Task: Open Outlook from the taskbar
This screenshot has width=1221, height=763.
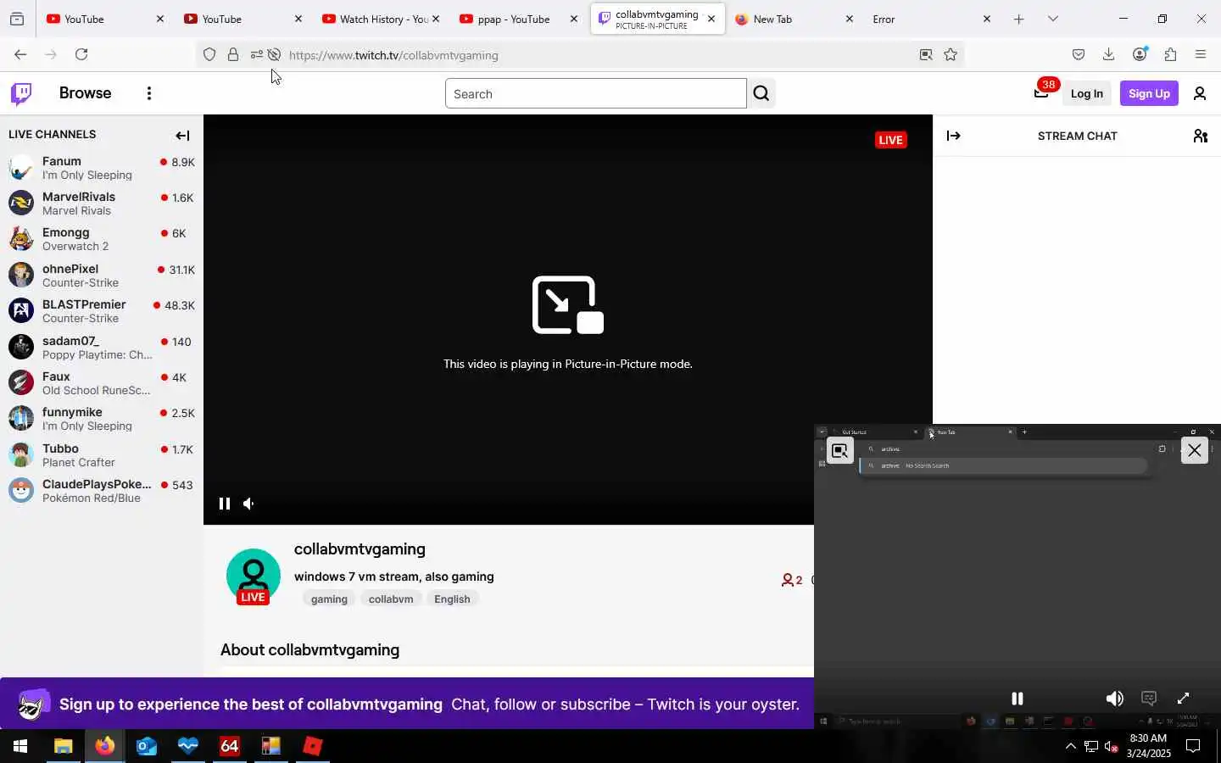Action: (146, 746)
